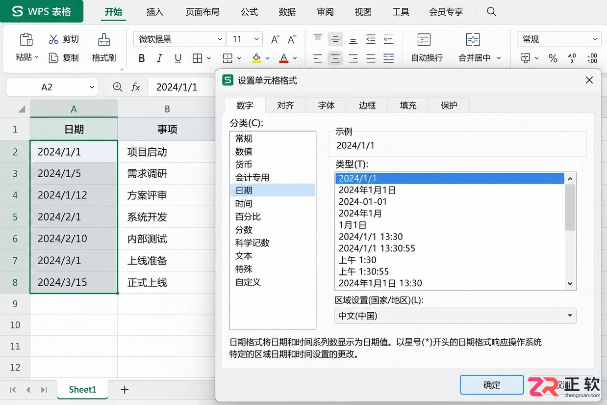This screenshot has width=607, height=405.
Task: Open the Merge and Center dropdown arrow
Action: coord(499,58)
